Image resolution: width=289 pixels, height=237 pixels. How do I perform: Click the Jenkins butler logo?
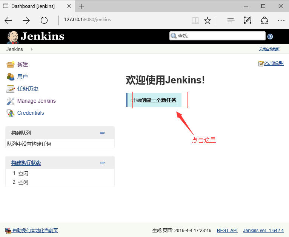[12, 37]
